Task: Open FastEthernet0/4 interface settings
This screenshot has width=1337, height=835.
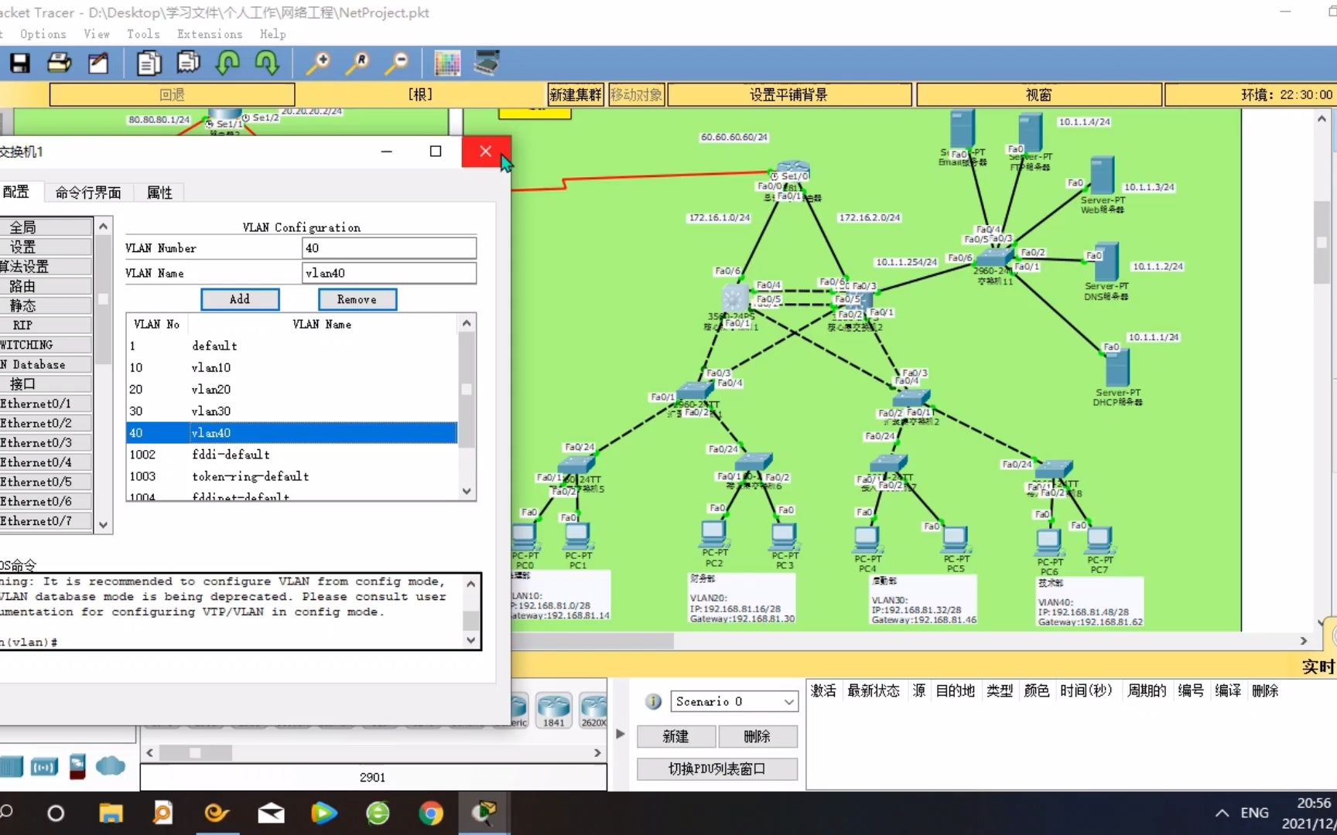Action: click(46, 462)
